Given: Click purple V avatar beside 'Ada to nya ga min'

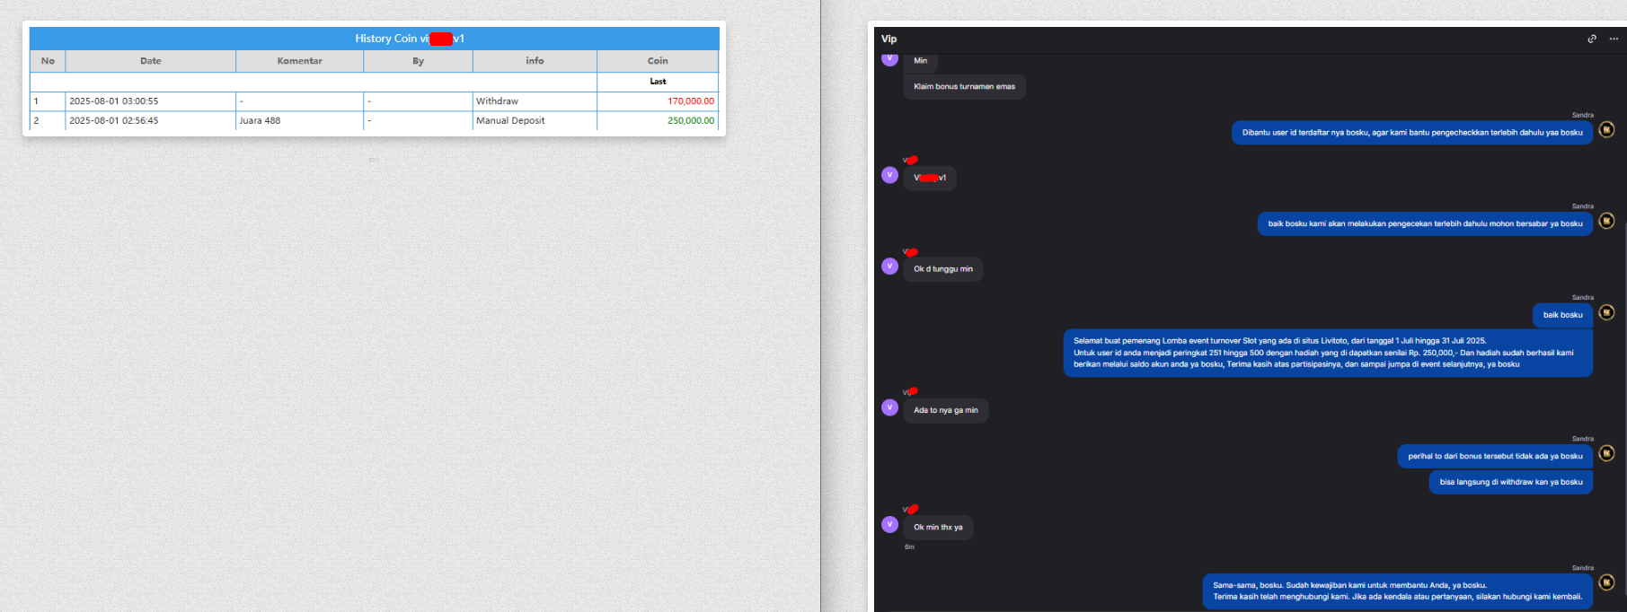Looking at the screenshot, I should click(889, 407).
